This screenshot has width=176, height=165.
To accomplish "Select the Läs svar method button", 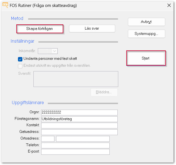I will (92, 29).
